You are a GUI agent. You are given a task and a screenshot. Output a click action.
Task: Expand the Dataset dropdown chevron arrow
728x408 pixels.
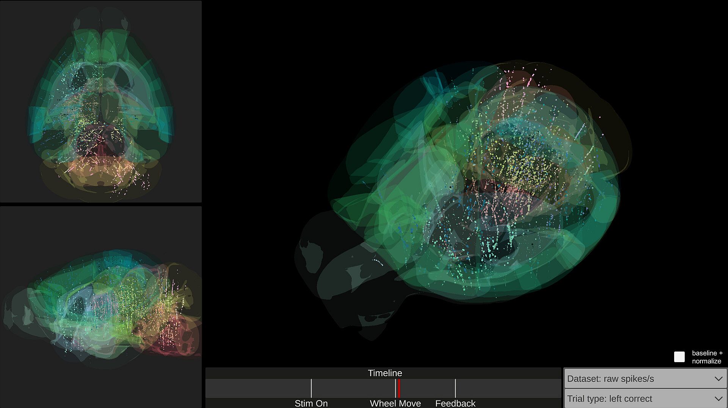[718, 379]
